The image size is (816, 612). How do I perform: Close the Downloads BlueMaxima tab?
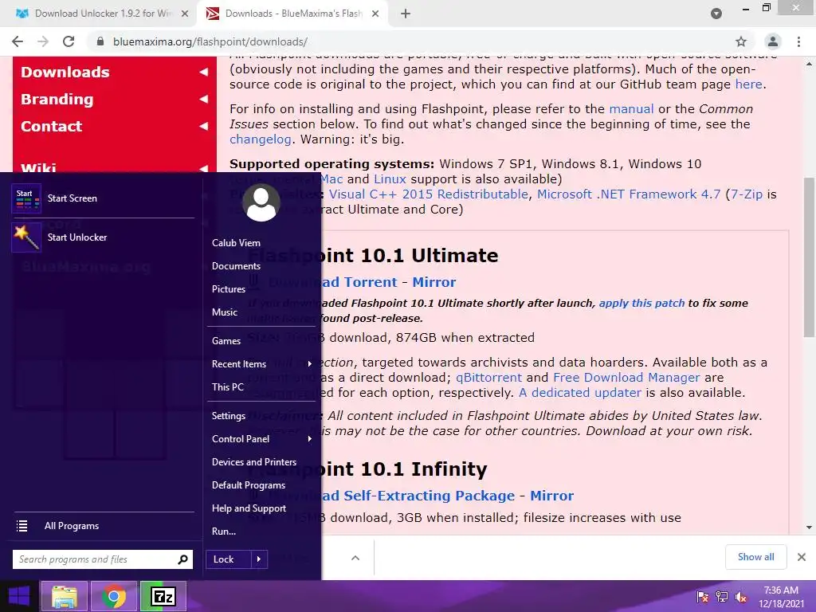375,14
